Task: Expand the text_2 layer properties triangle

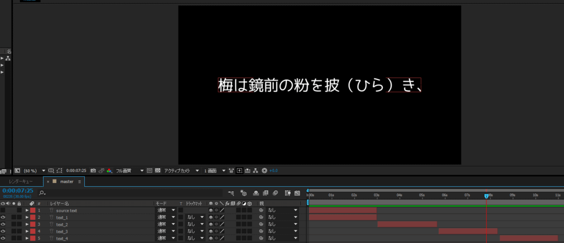Action: (26, 224)
